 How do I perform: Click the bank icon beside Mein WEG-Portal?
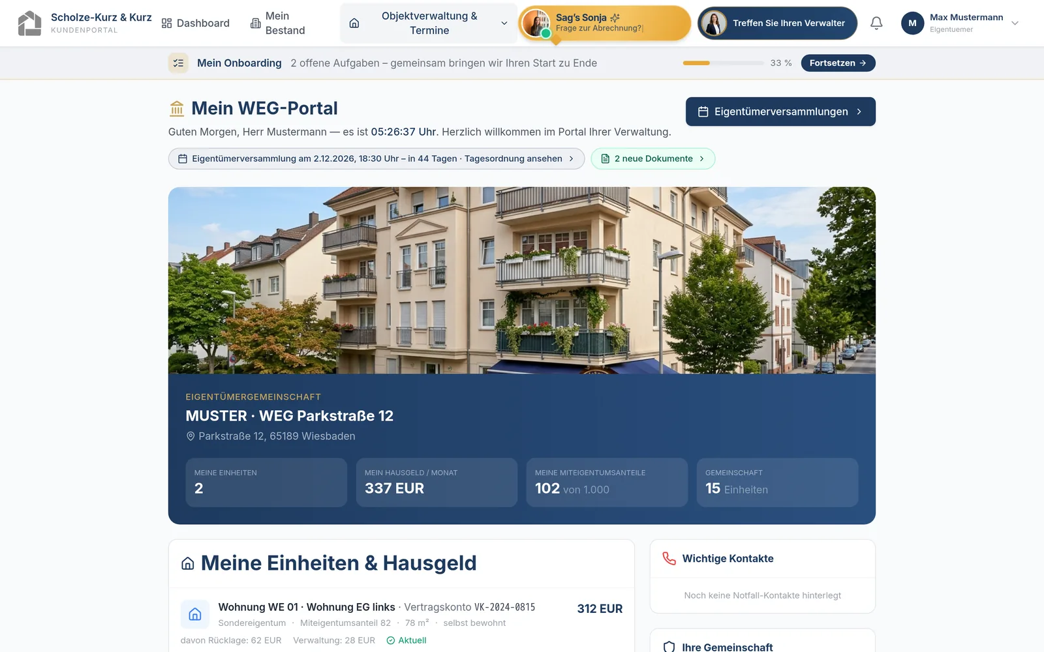[177, 108]
